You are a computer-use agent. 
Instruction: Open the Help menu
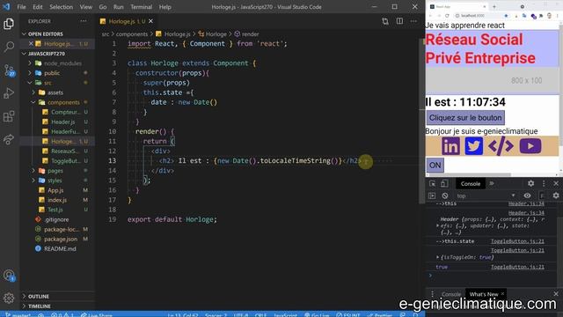[165, 7]
